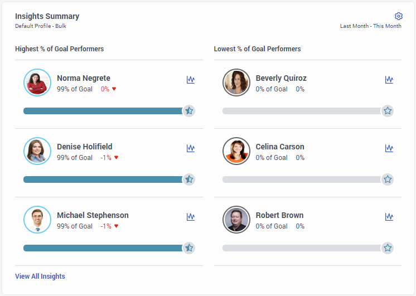Viewport: 416px width, 296px height.
Task: Open Celina Carson's performance chart icon
Action: (389, 148)
